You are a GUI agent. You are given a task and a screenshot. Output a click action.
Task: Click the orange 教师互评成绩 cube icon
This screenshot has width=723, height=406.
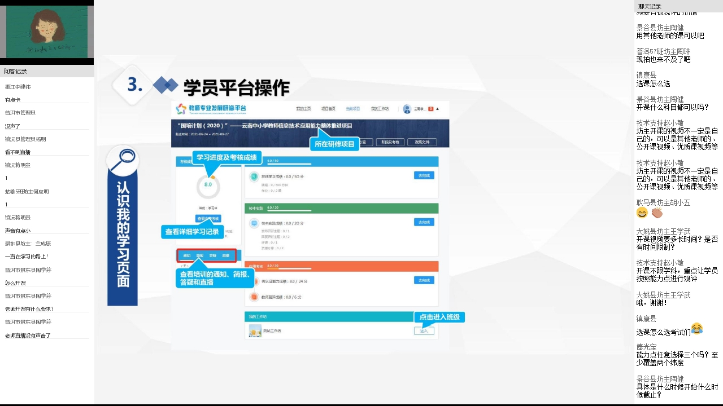click(254, 297)
